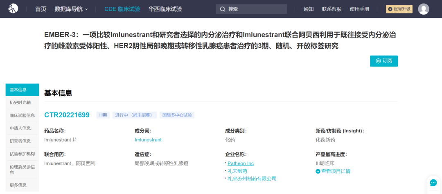Screen dimensions: 442x194
Task: Click the site logo in the navbar
Action: pos(13,9)
